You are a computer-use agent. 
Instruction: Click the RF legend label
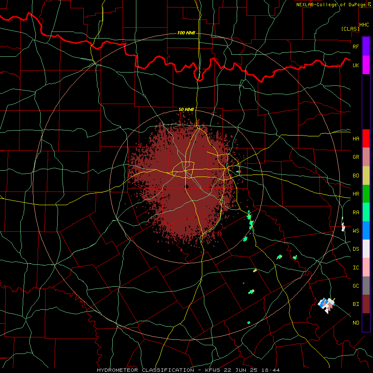[356, 46]
